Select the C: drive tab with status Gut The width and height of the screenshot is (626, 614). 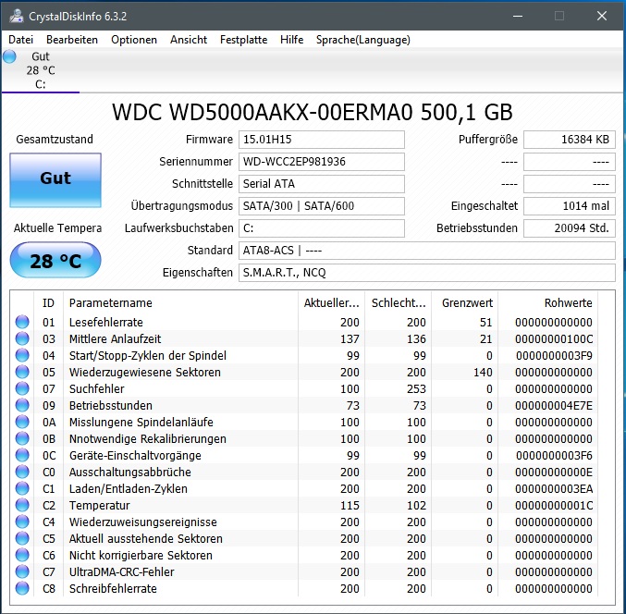41,70
